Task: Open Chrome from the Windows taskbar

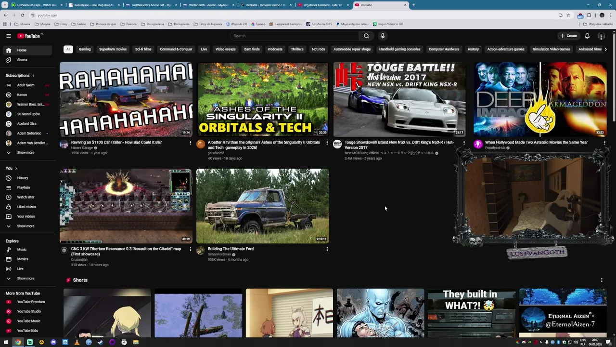Action: click(18, 342)
